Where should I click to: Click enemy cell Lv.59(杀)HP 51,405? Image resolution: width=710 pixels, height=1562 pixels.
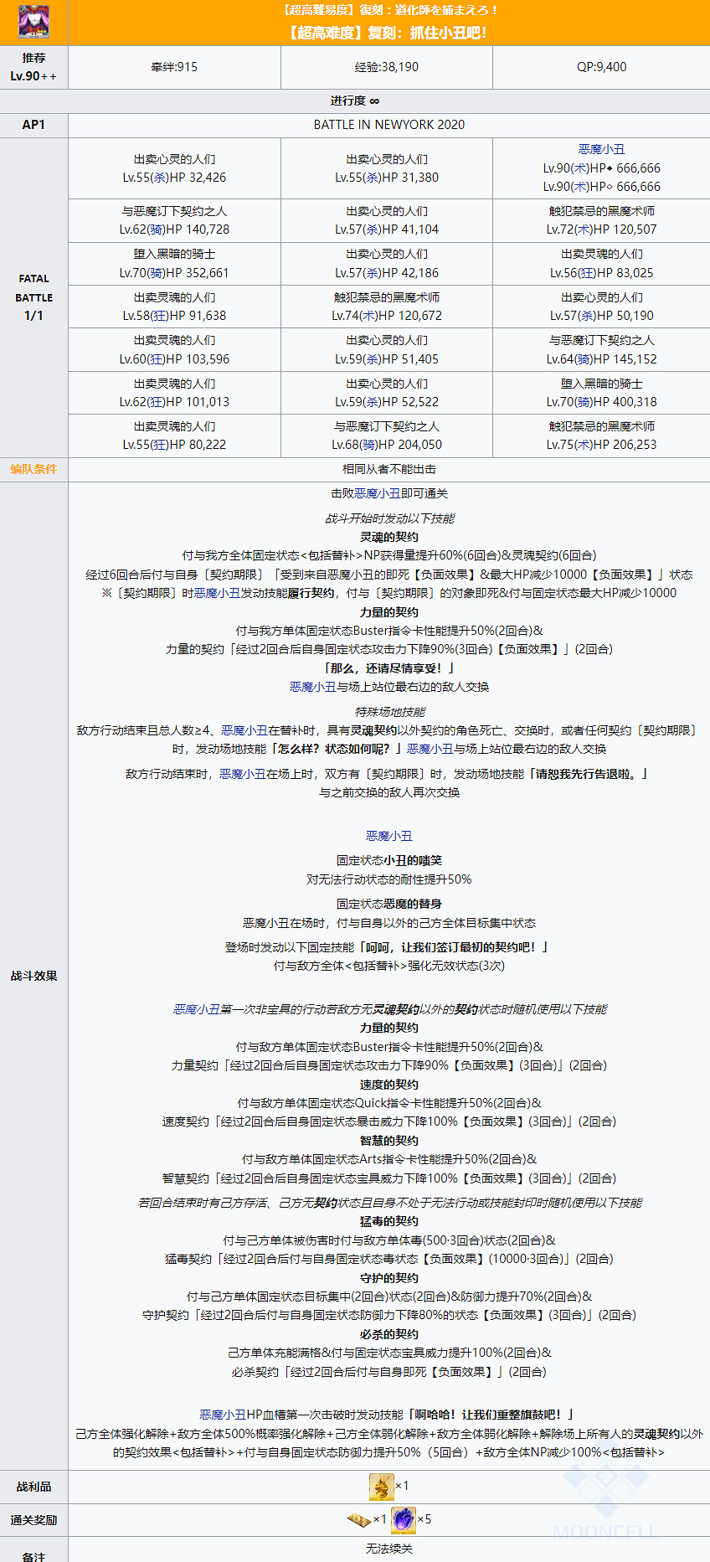tap(387, 350)
